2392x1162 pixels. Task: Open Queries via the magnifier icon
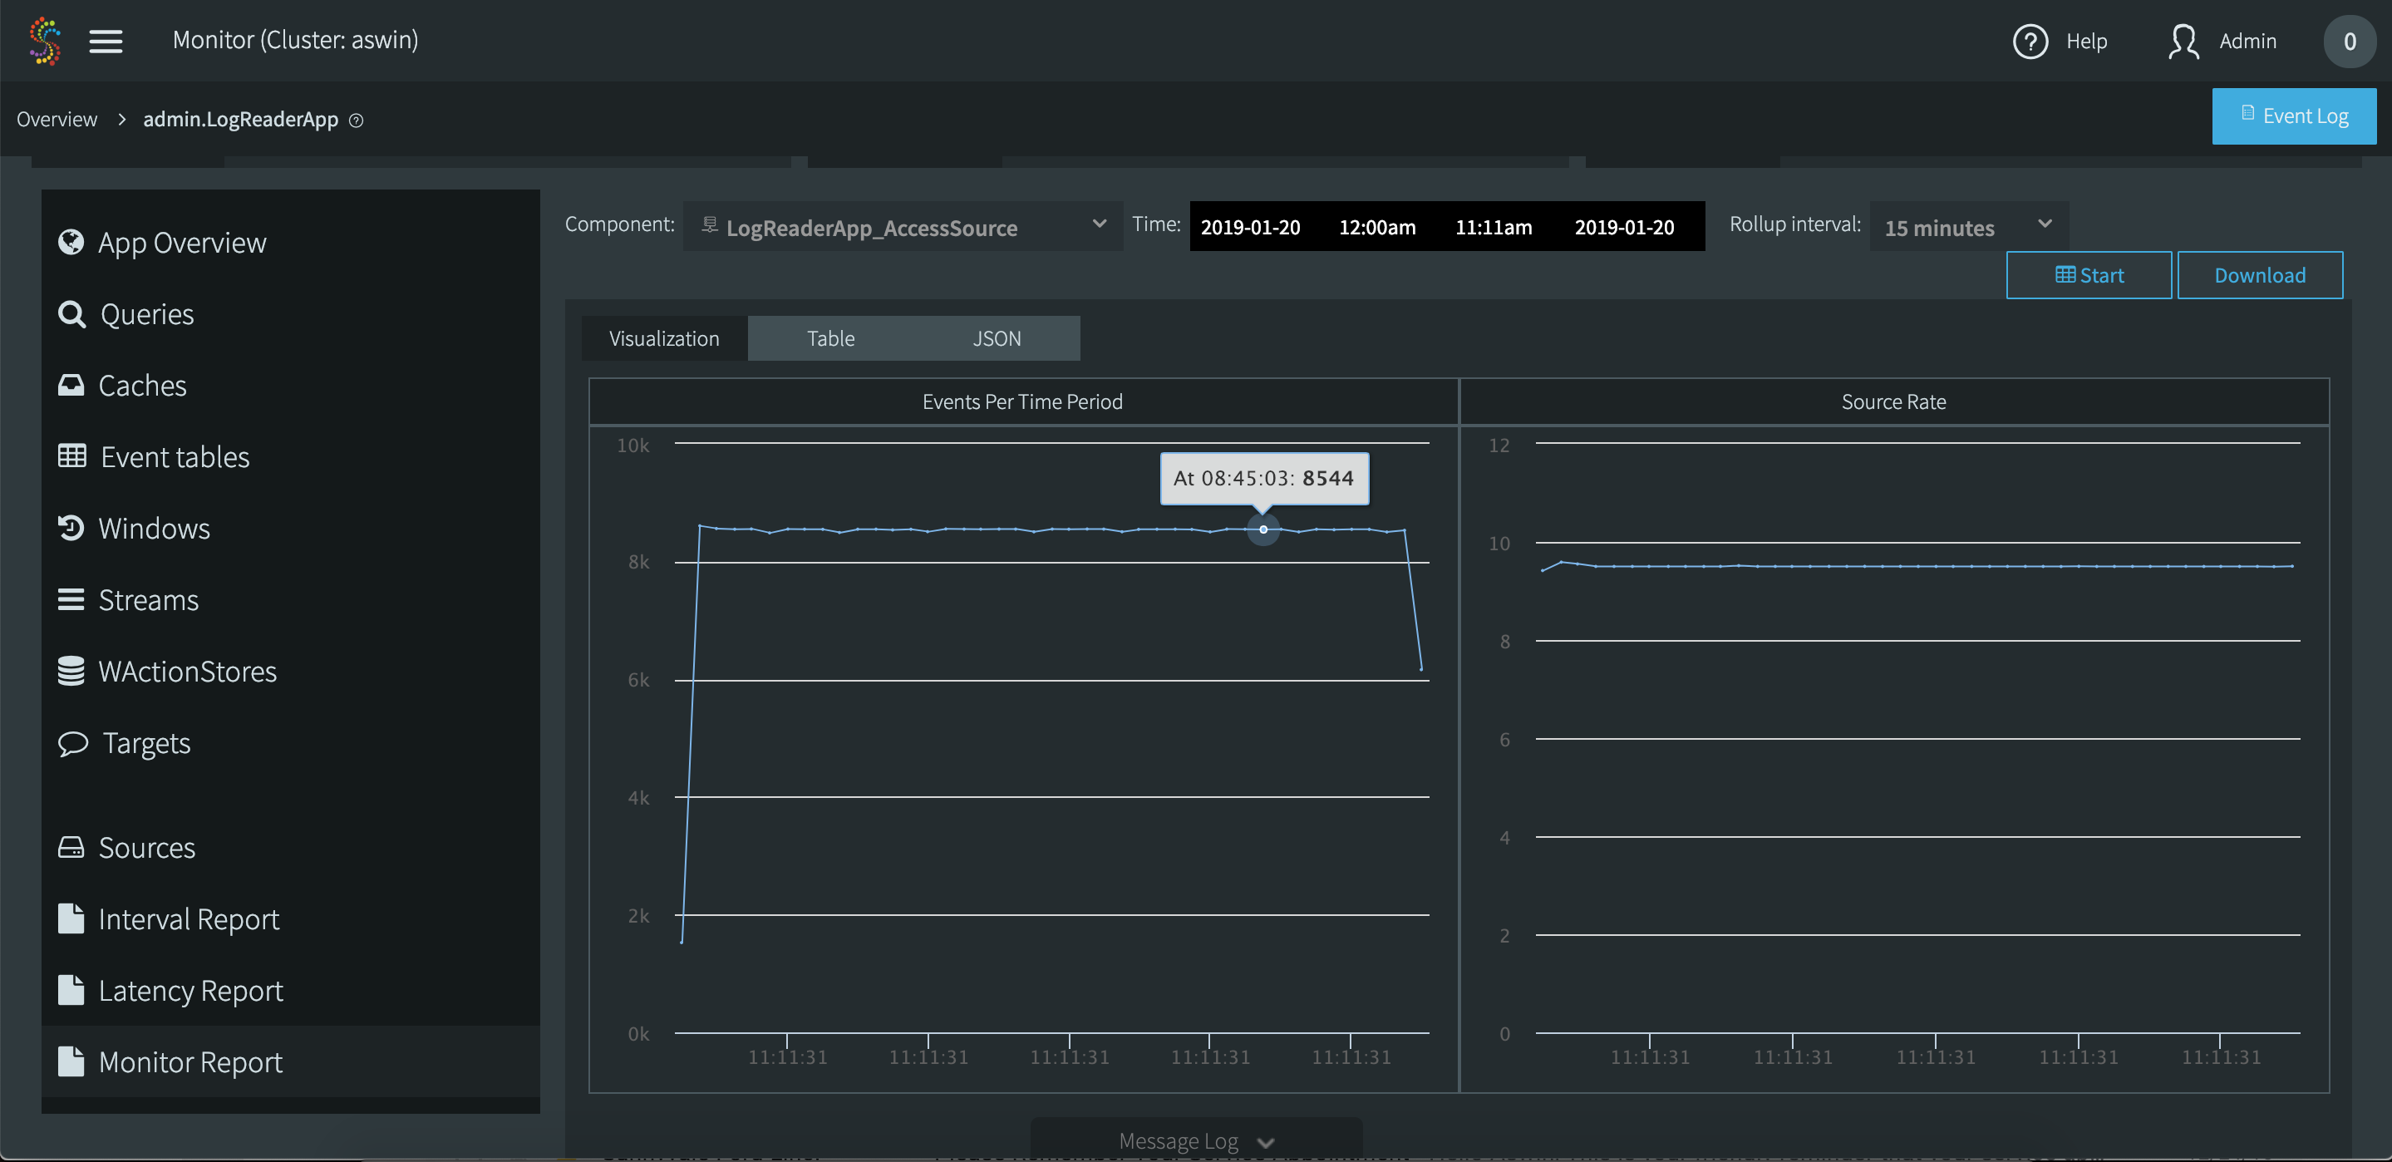point(71,315)
